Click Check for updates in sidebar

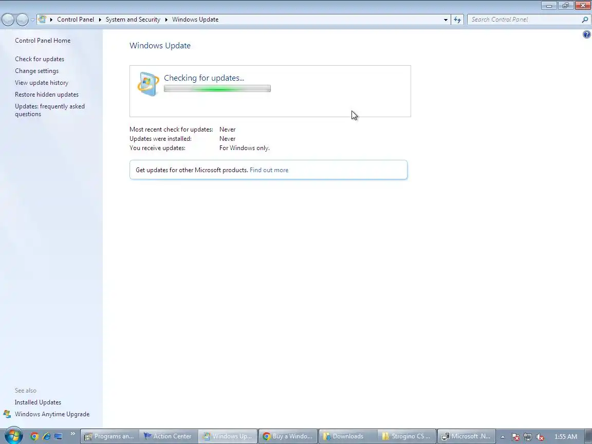tap(40, 59)
